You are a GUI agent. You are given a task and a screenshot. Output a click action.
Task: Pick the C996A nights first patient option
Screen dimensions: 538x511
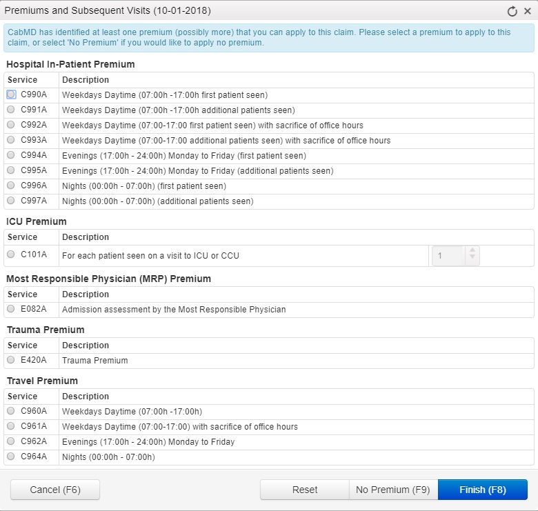[11, 186]
